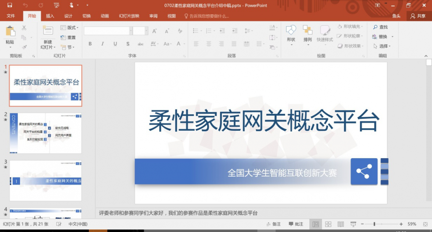Switch to the Animations (动画) tab
Screen dimensions: 432x232
tap(105, 16)
